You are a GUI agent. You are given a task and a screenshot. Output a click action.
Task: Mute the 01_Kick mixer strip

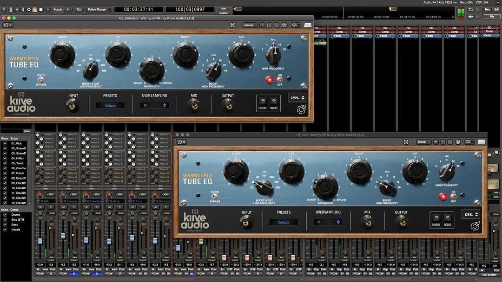tap(40, 207)
